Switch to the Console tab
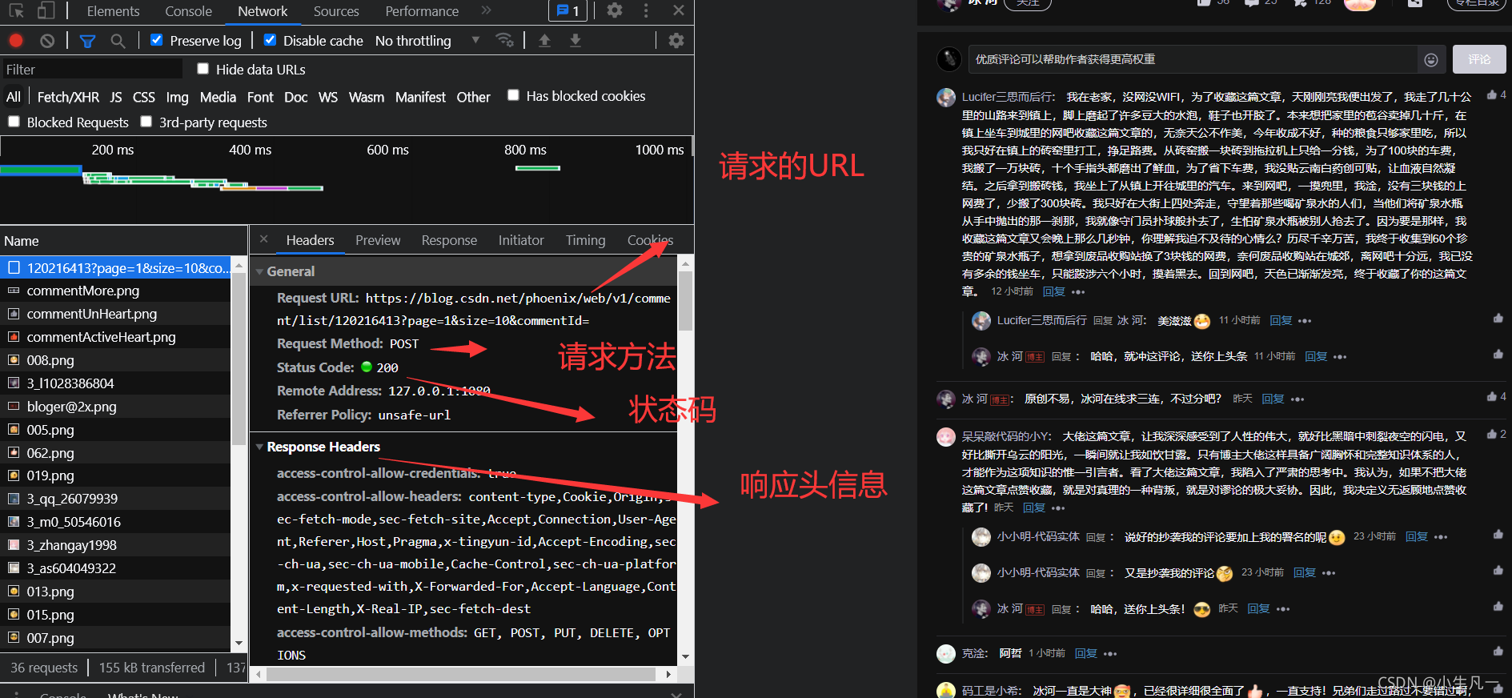This screenshot has height=698, width=1512. [188, 11]
